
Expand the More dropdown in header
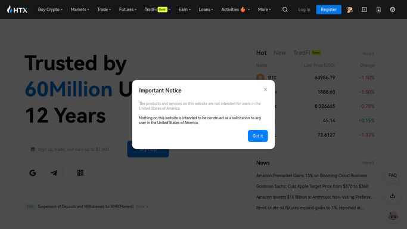tap(264, 10)
